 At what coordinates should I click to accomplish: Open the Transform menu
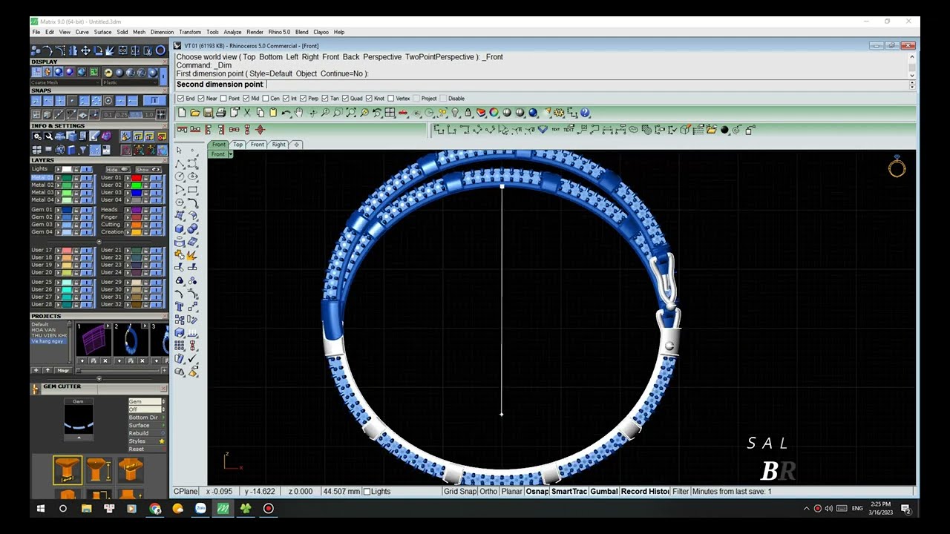(x=190, y=32)
